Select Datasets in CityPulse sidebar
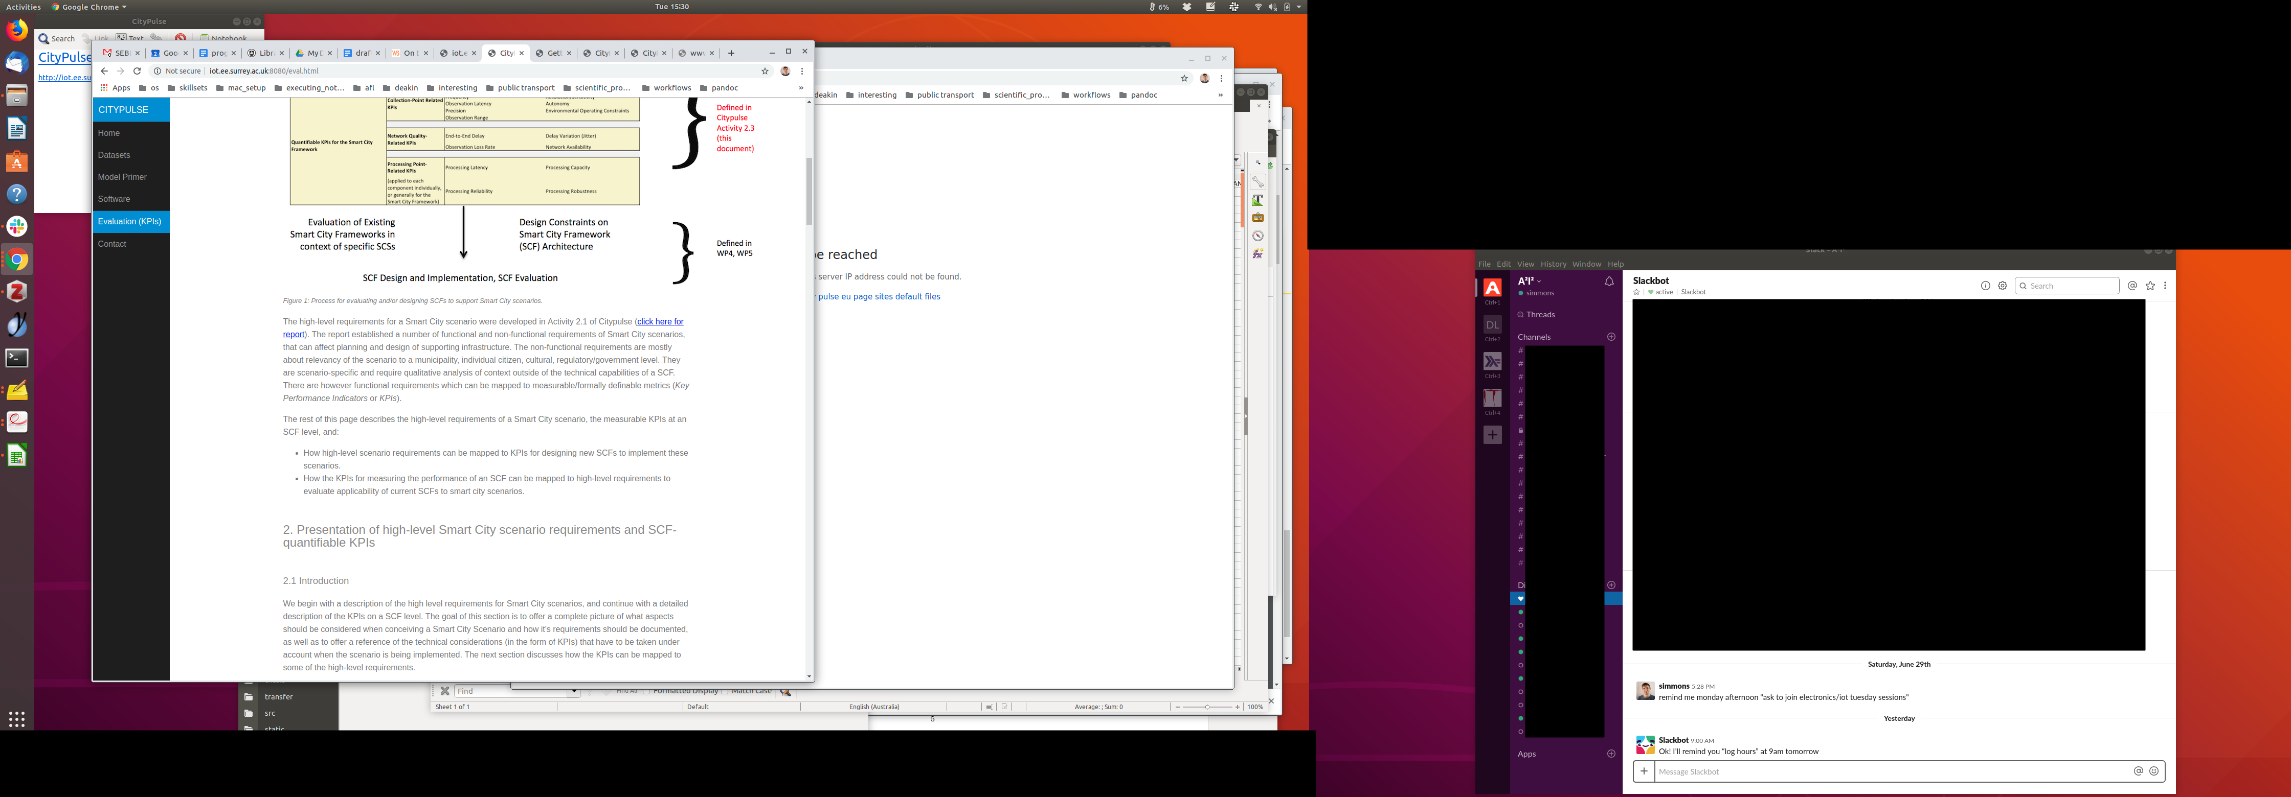 tap(114, 155)
